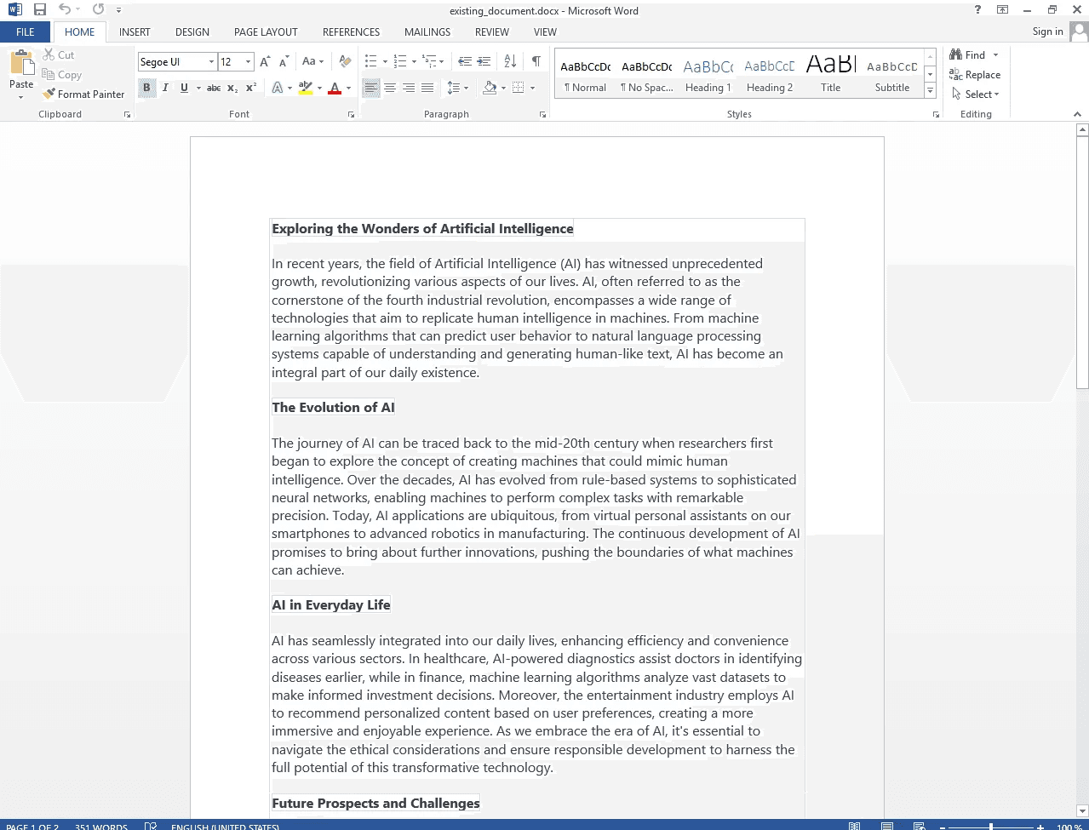Center-align the paragraph
The height and width of the screenshot is (830, 1089).
tap(390, 88)
